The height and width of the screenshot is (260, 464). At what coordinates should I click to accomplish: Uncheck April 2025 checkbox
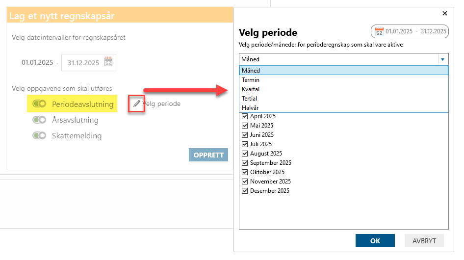tap(245, 116)
